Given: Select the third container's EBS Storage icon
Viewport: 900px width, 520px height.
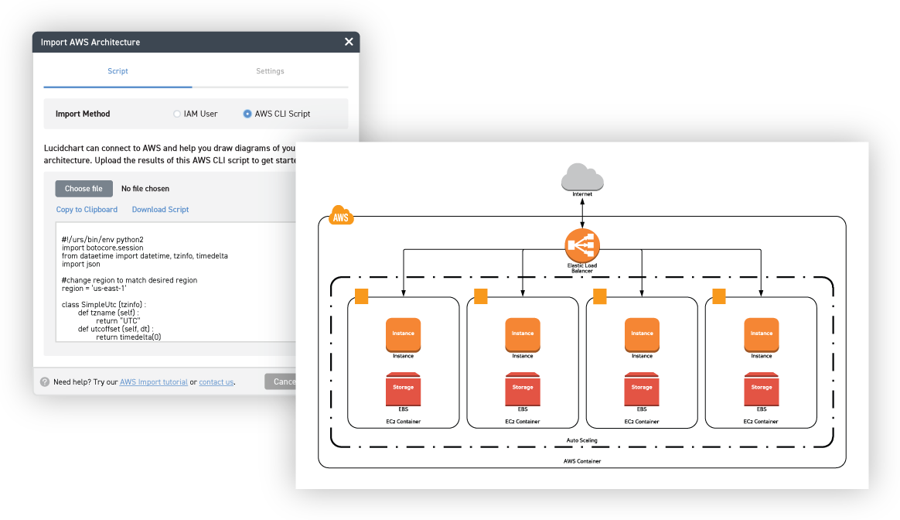Looking at the screenshot, I should click(x=642, y=388).
